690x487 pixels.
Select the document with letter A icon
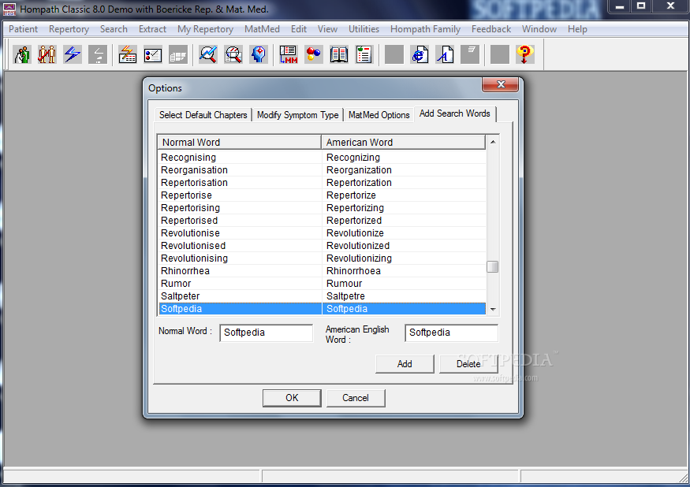(x=445, y=54)
